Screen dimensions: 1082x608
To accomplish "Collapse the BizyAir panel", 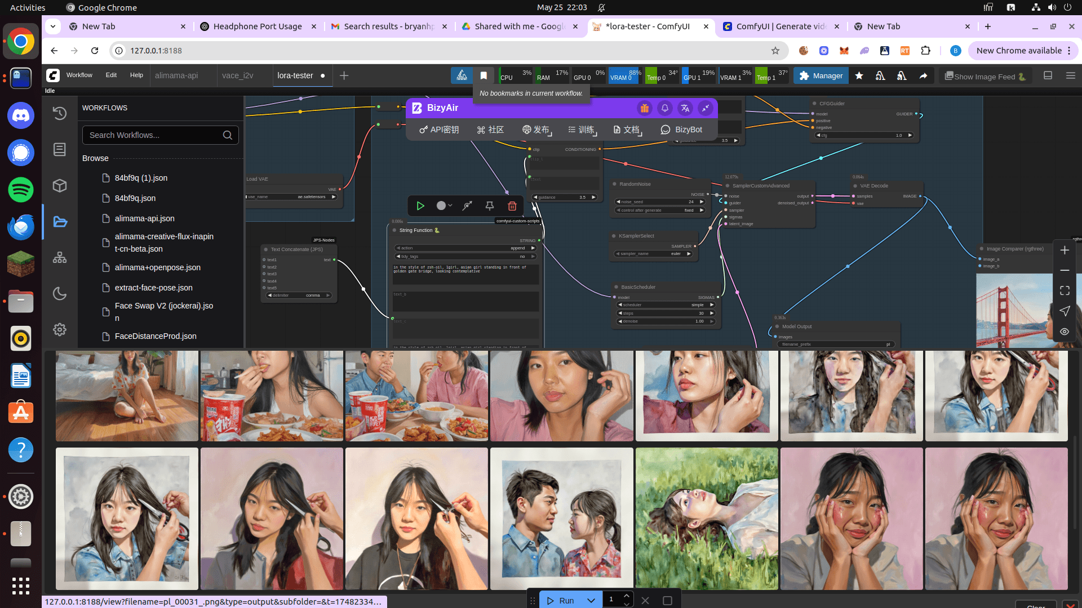I will pos(706,108).
